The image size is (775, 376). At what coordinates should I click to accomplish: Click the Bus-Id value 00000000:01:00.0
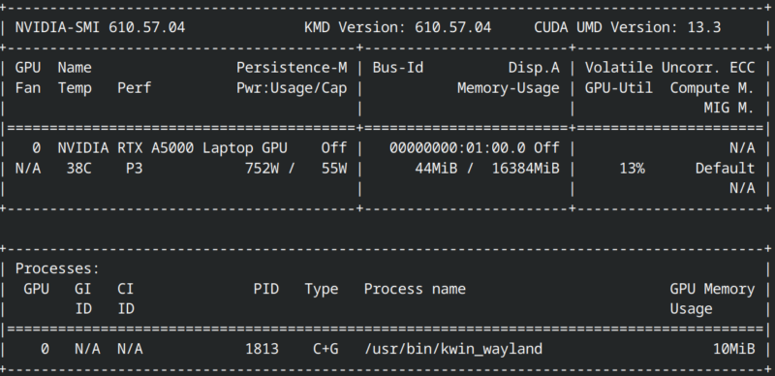453,148
